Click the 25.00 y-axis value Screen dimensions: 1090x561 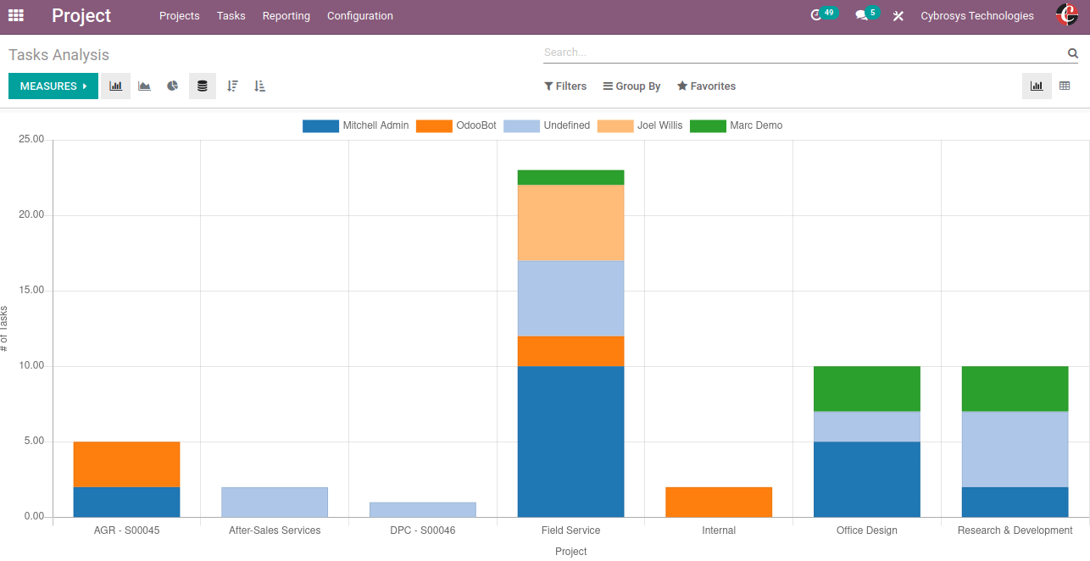tap(31, 139)
